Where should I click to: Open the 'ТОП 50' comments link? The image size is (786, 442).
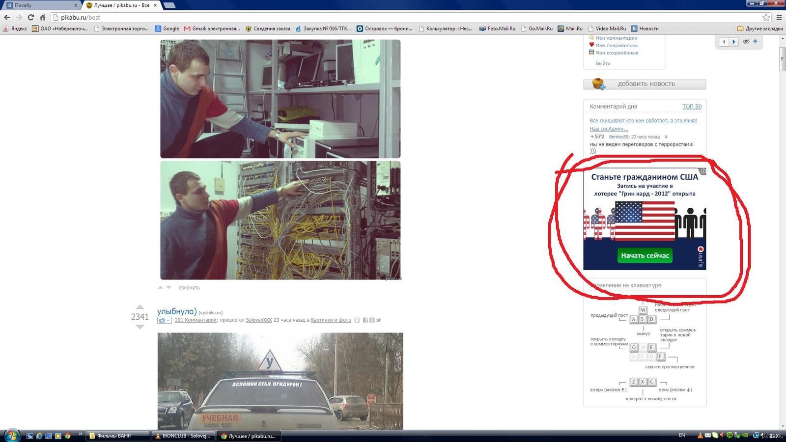coord(692,107)
